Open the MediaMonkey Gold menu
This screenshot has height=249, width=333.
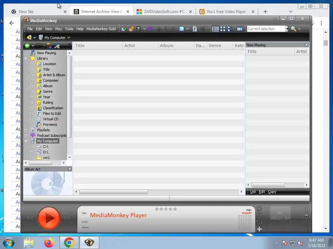pos(101,29)
